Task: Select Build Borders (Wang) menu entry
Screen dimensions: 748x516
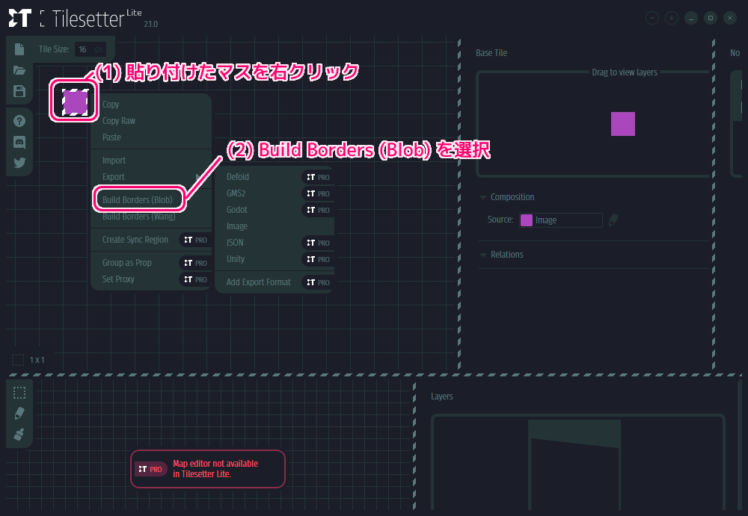Action: click(x=138, y=217)
